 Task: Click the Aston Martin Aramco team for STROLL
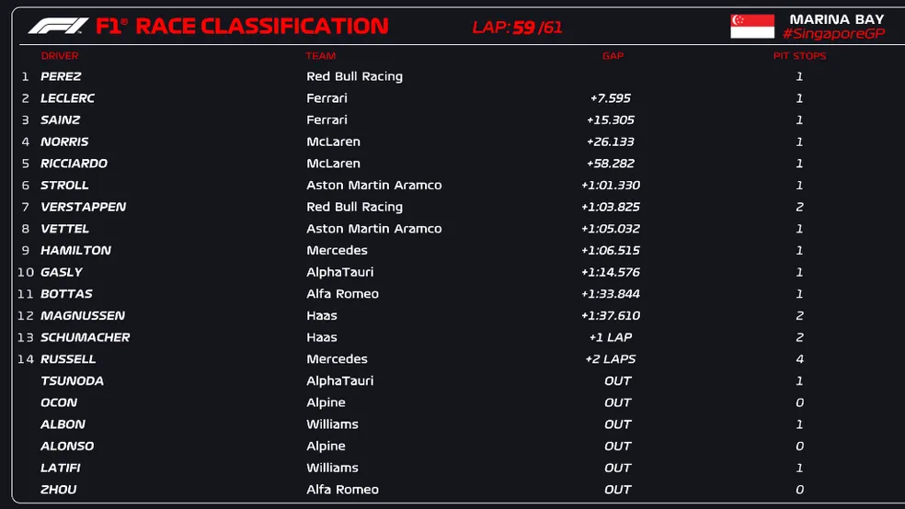373,185
